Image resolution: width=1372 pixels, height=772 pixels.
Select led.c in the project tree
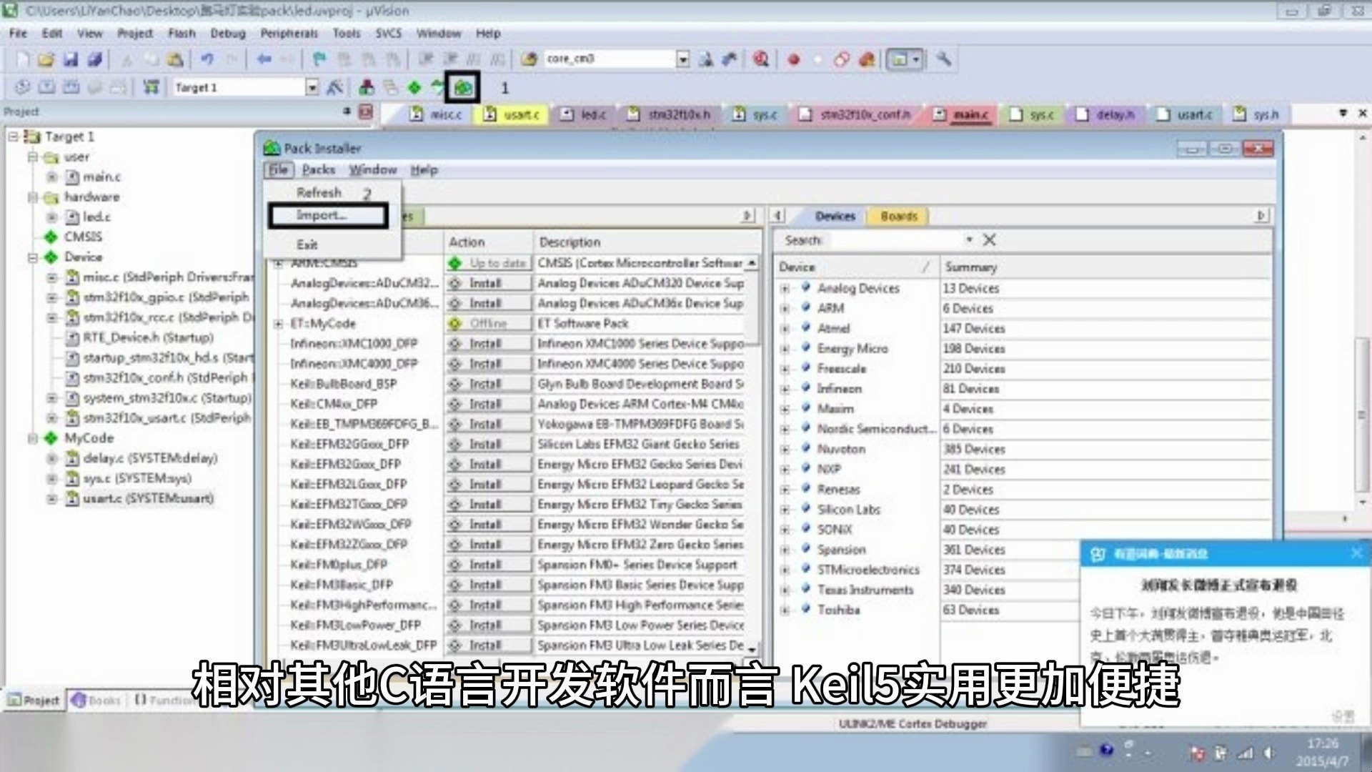click(x=96, y=217)
